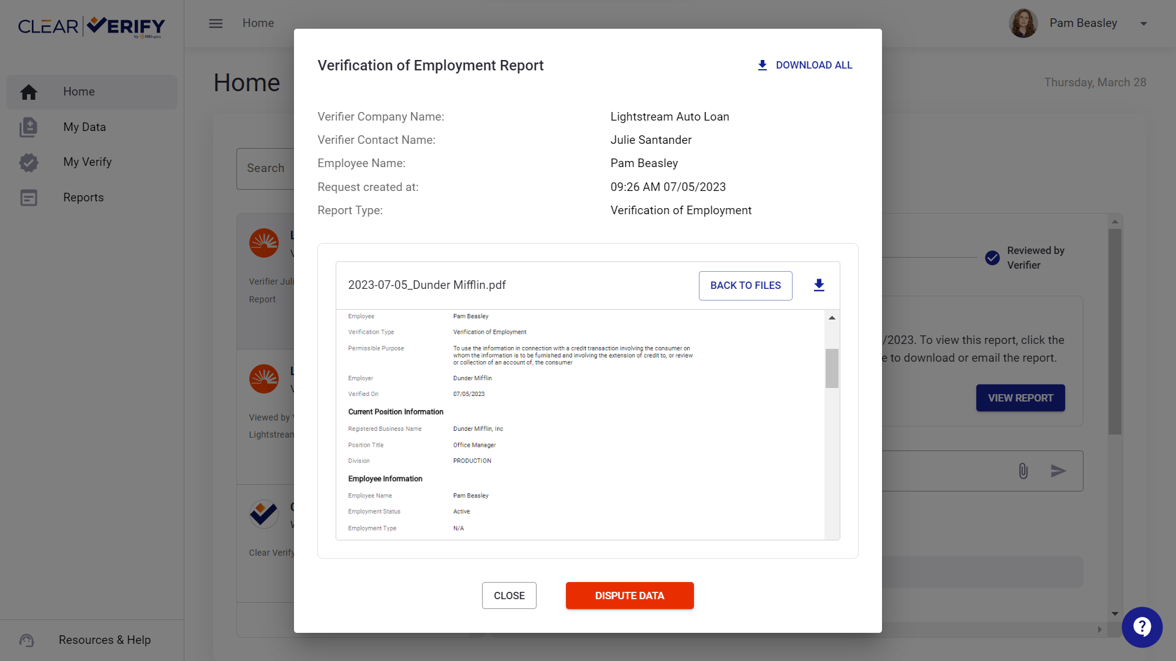Click the PRODUCTION division value

click(x=472, y=461)
